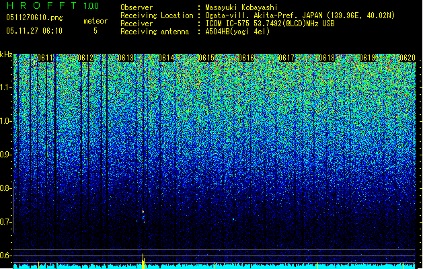Click the red meteor echo spot in spectrogram
Viewport: 423px width, 269px height.
143,212
